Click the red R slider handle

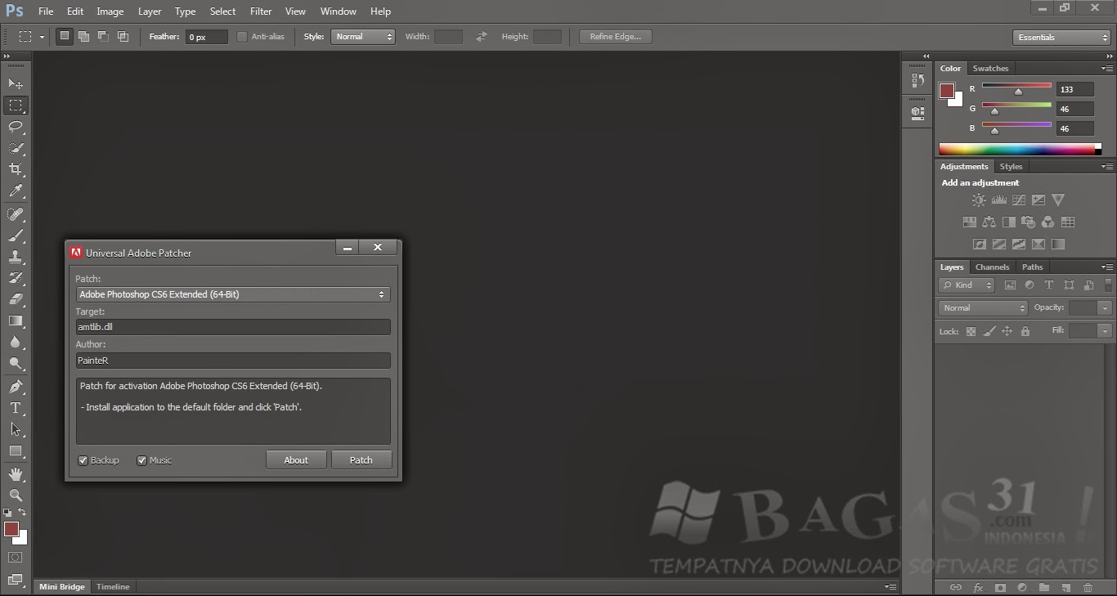1018,92
